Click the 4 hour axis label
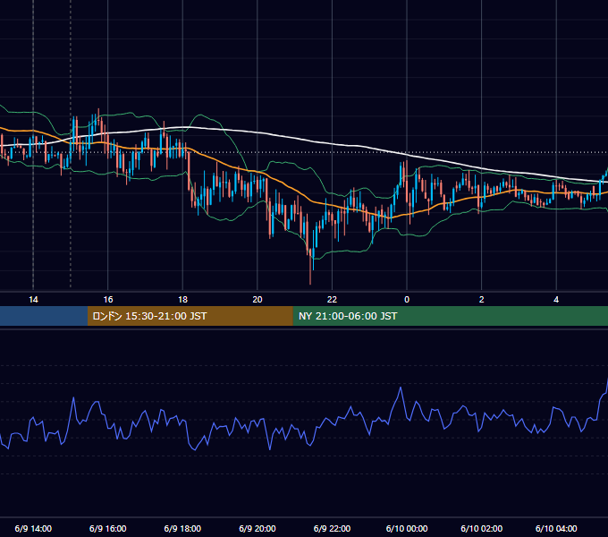This screenshot has width=608, height=537. click(x=556, y=300)
